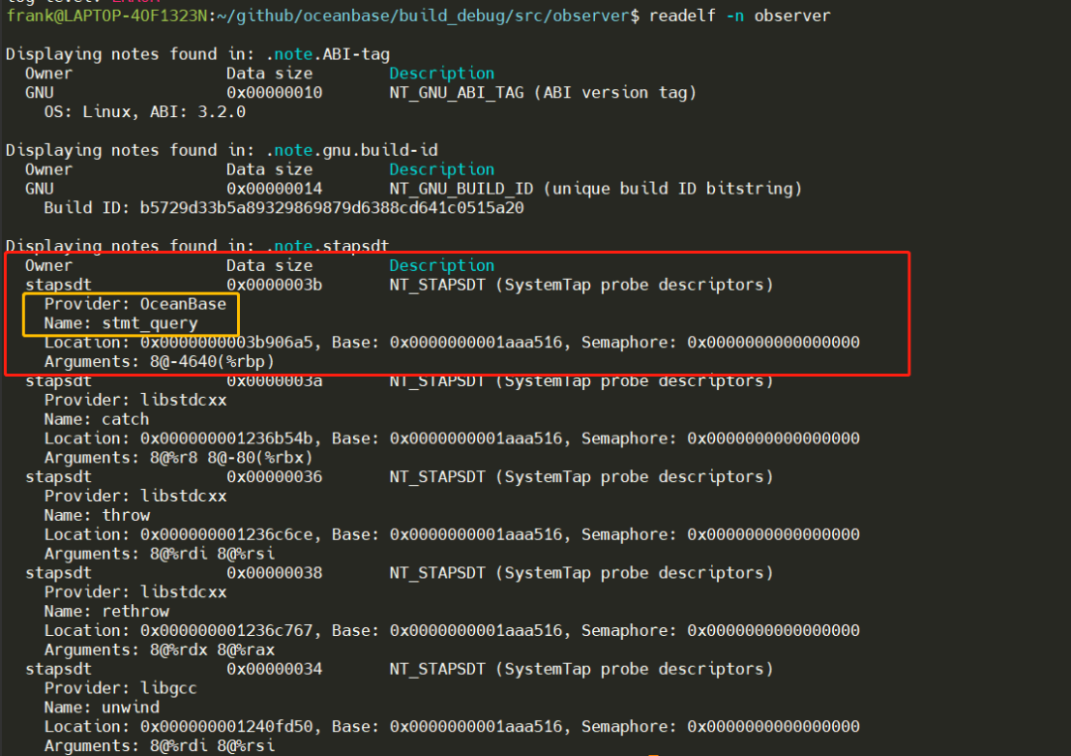Click 'Name: rethrow' line
Screen dimensions: 1071x756
click(x=106, y=611)
